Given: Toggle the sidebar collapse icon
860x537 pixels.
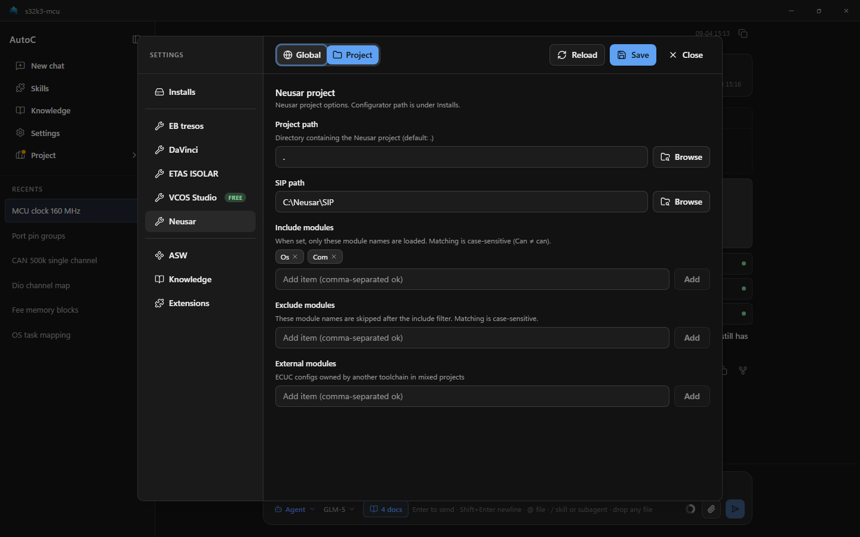Looking at the screenshot, I should point(136,39).
